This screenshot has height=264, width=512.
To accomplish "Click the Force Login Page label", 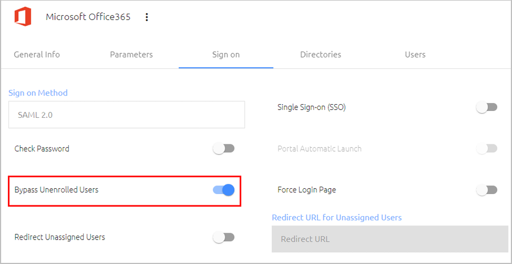I will point(307,190).
